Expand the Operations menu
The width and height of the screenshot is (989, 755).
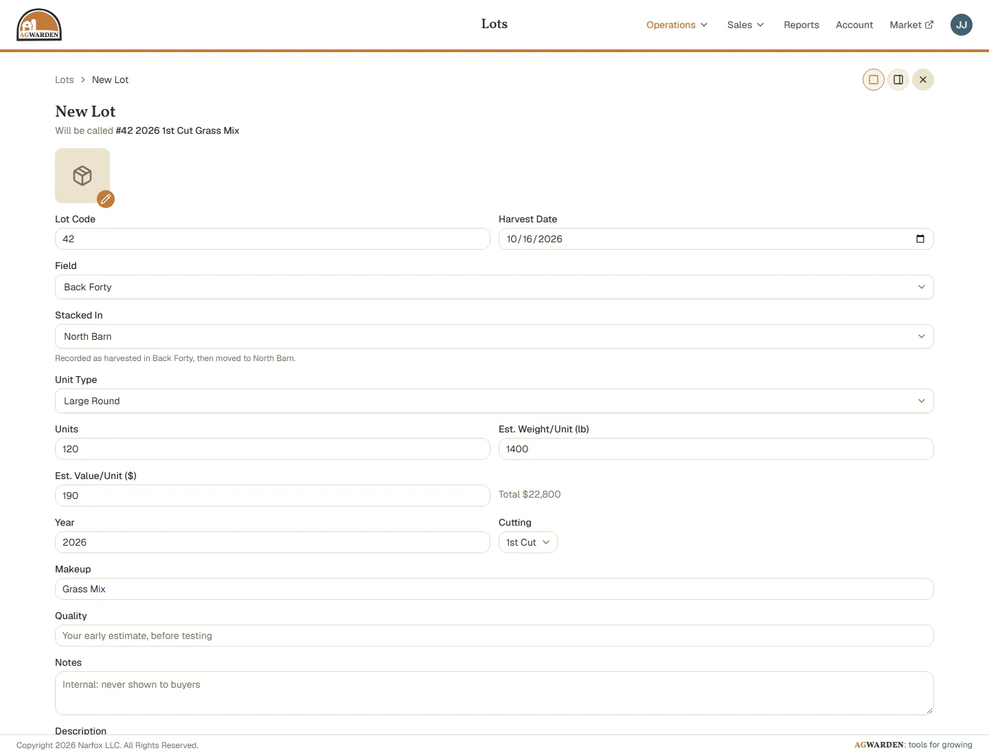coord(677,25)
